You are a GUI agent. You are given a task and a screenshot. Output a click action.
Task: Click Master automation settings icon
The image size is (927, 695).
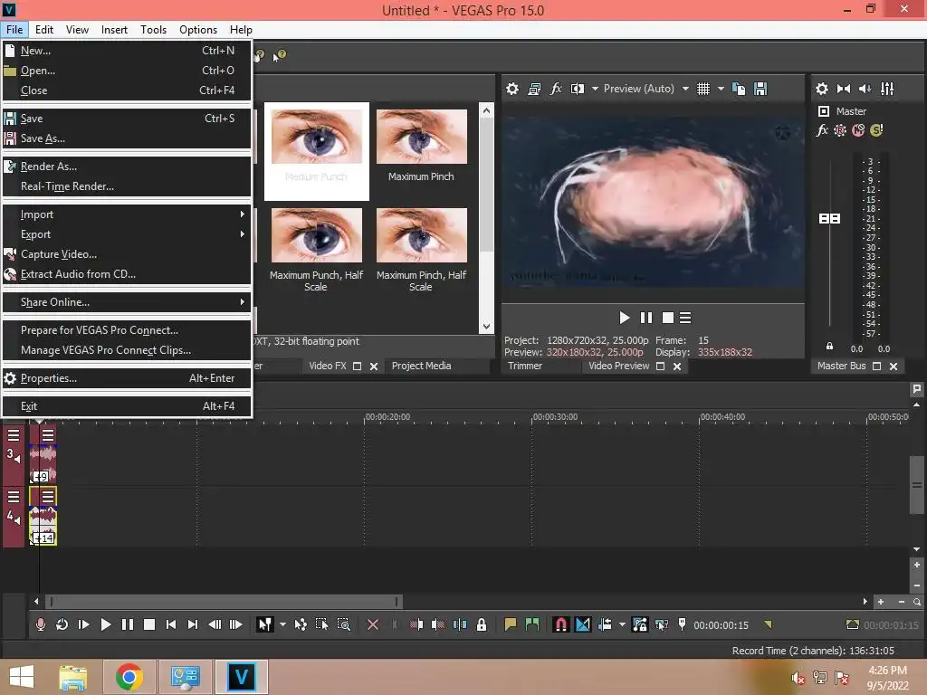(x=840, y=130)
